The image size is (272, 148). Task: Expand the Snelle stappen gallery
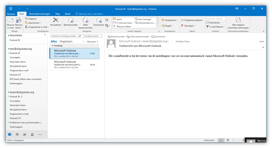point(157,27)
